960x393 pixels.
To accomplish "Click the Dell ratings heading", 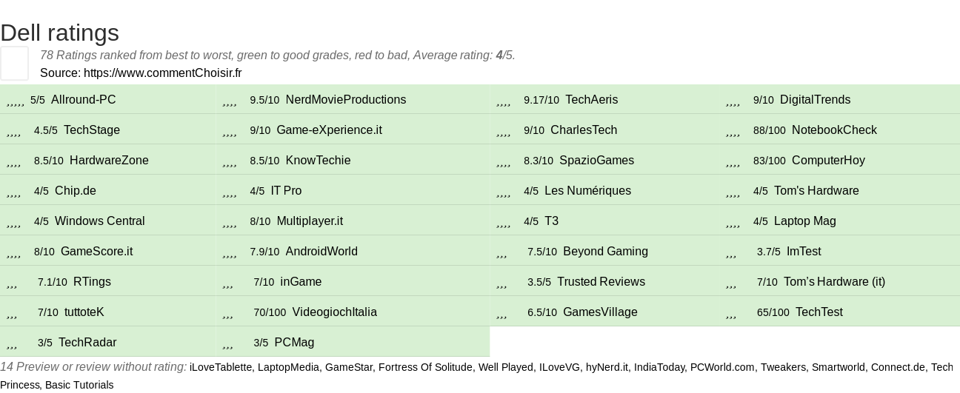I will (x=59, y=33).
